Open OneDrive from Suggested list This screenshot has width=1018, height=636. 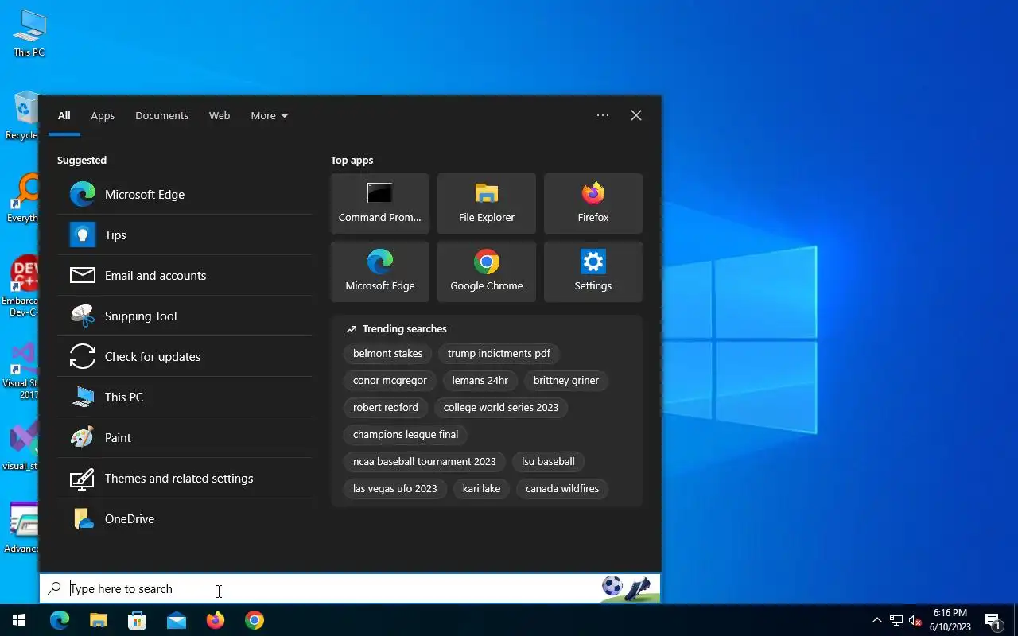tap(185, 518)
